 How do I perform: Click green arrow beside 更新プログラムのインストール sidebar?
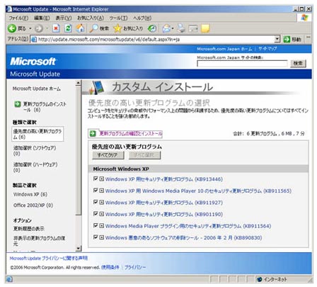(18, 104)
